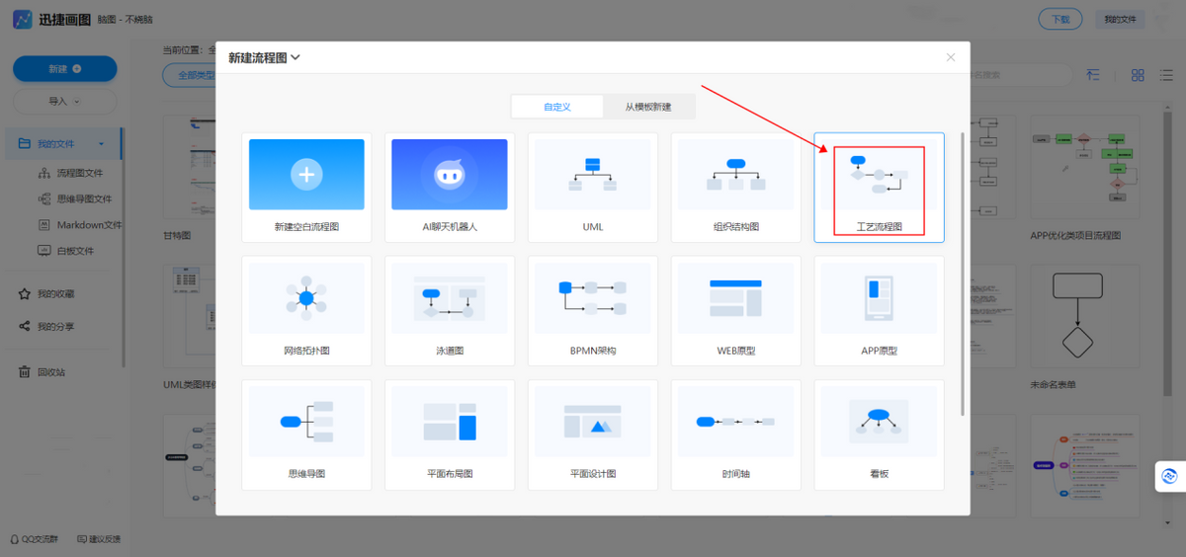The image size is (1186, 557).
Task: Click the 思维导图文件 sidebar icon
Action: pos(44,199)
